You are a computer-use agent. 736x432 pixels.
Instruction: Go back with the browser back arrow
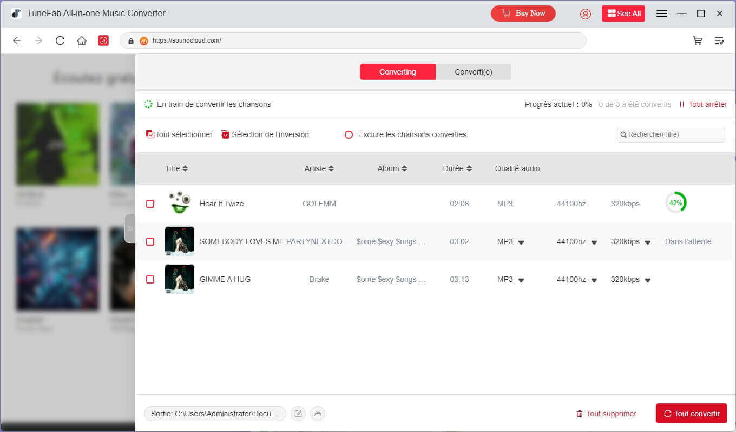tap(17, 40)
